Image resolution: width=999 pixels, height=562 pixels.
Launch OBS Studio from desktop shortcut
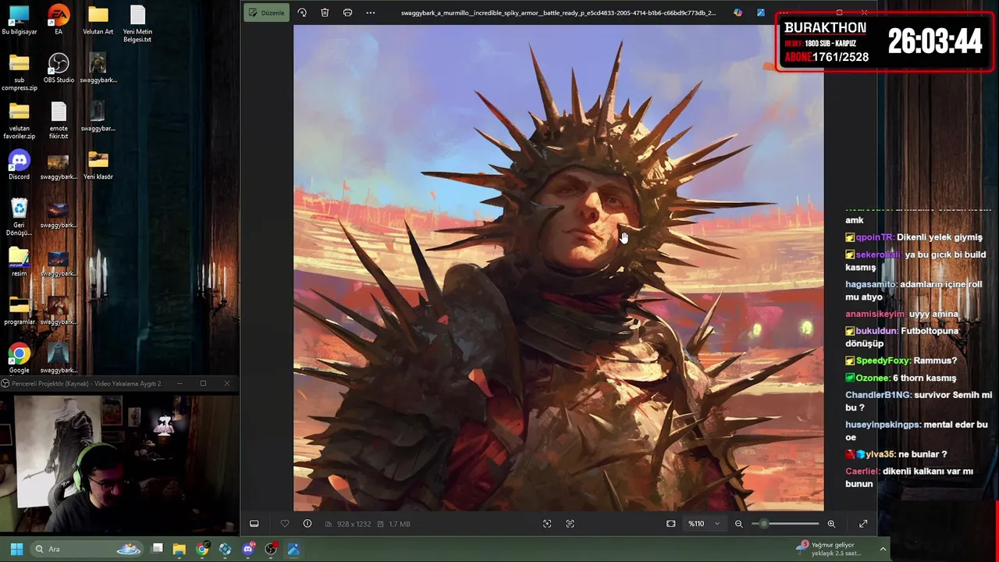59,69
